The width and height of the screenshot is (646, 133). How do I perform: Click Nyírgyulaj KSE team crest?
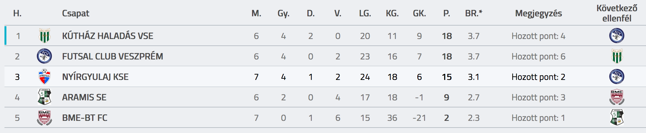click(x=44, y=77)
